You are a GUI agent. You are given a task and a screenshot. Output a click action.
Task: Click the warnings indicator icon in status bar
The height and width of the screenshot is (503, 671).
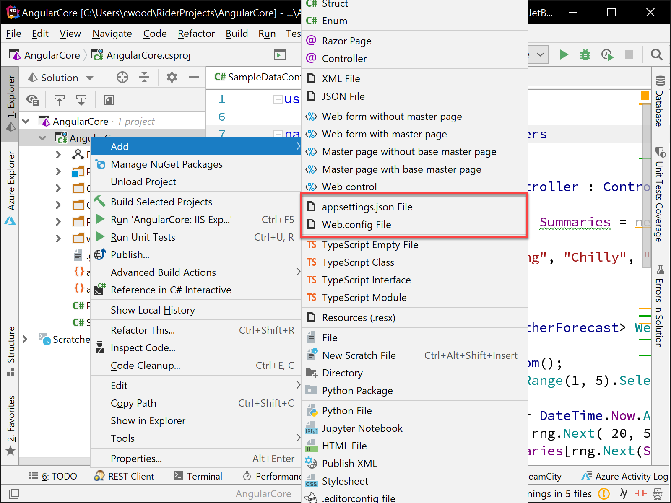coord(604,493)
